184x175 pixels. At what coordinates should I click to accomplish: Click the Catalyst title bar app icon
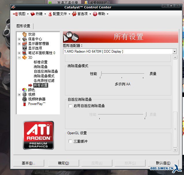[x=13, y=7]
